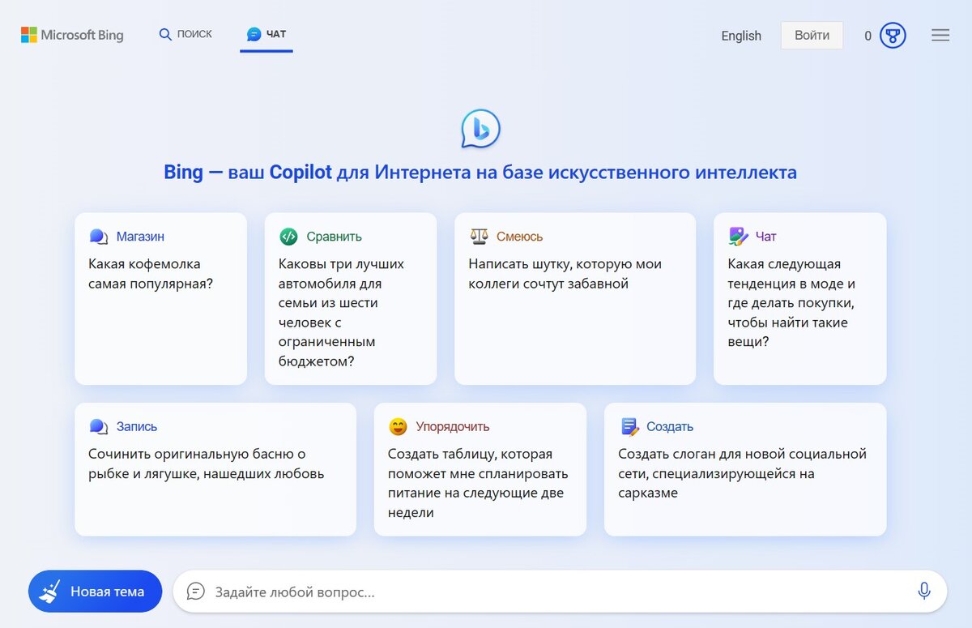Click the ask-anything input field
The image size is (972, 628).
coord(486,592)
